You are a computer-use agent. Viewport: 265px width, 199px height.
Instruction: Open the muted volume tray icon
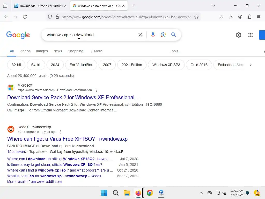(224, 193)
